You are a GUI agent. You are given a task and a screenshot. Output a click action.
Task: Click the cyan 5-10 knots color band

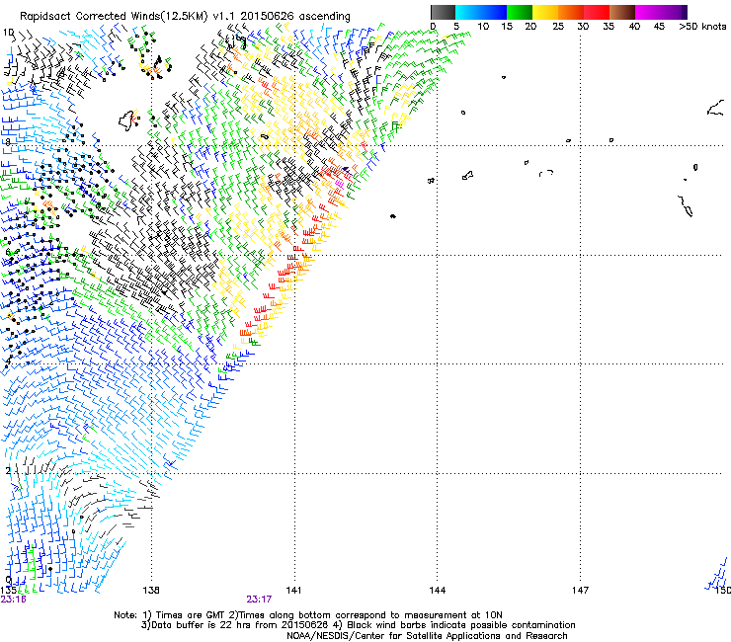(x=468, y=12)
